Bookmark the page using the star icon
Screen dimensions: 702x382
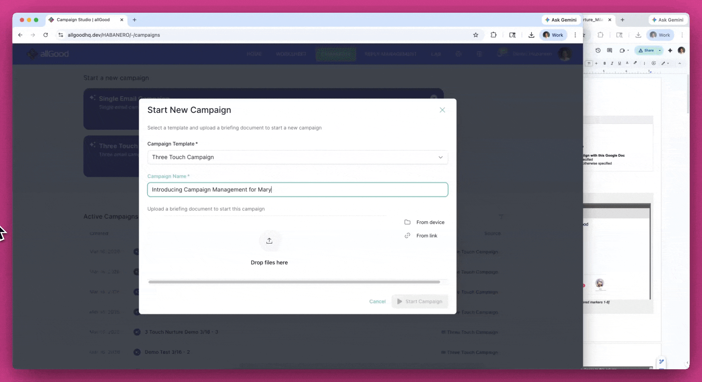click(476, 35)
